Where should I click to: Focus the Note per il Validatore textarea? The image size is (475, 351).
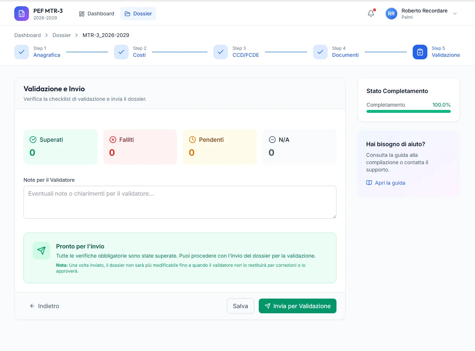tap(180, 202)
